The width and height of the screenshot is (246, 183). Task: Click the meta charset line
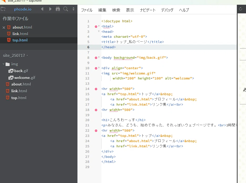pos(124,37)
